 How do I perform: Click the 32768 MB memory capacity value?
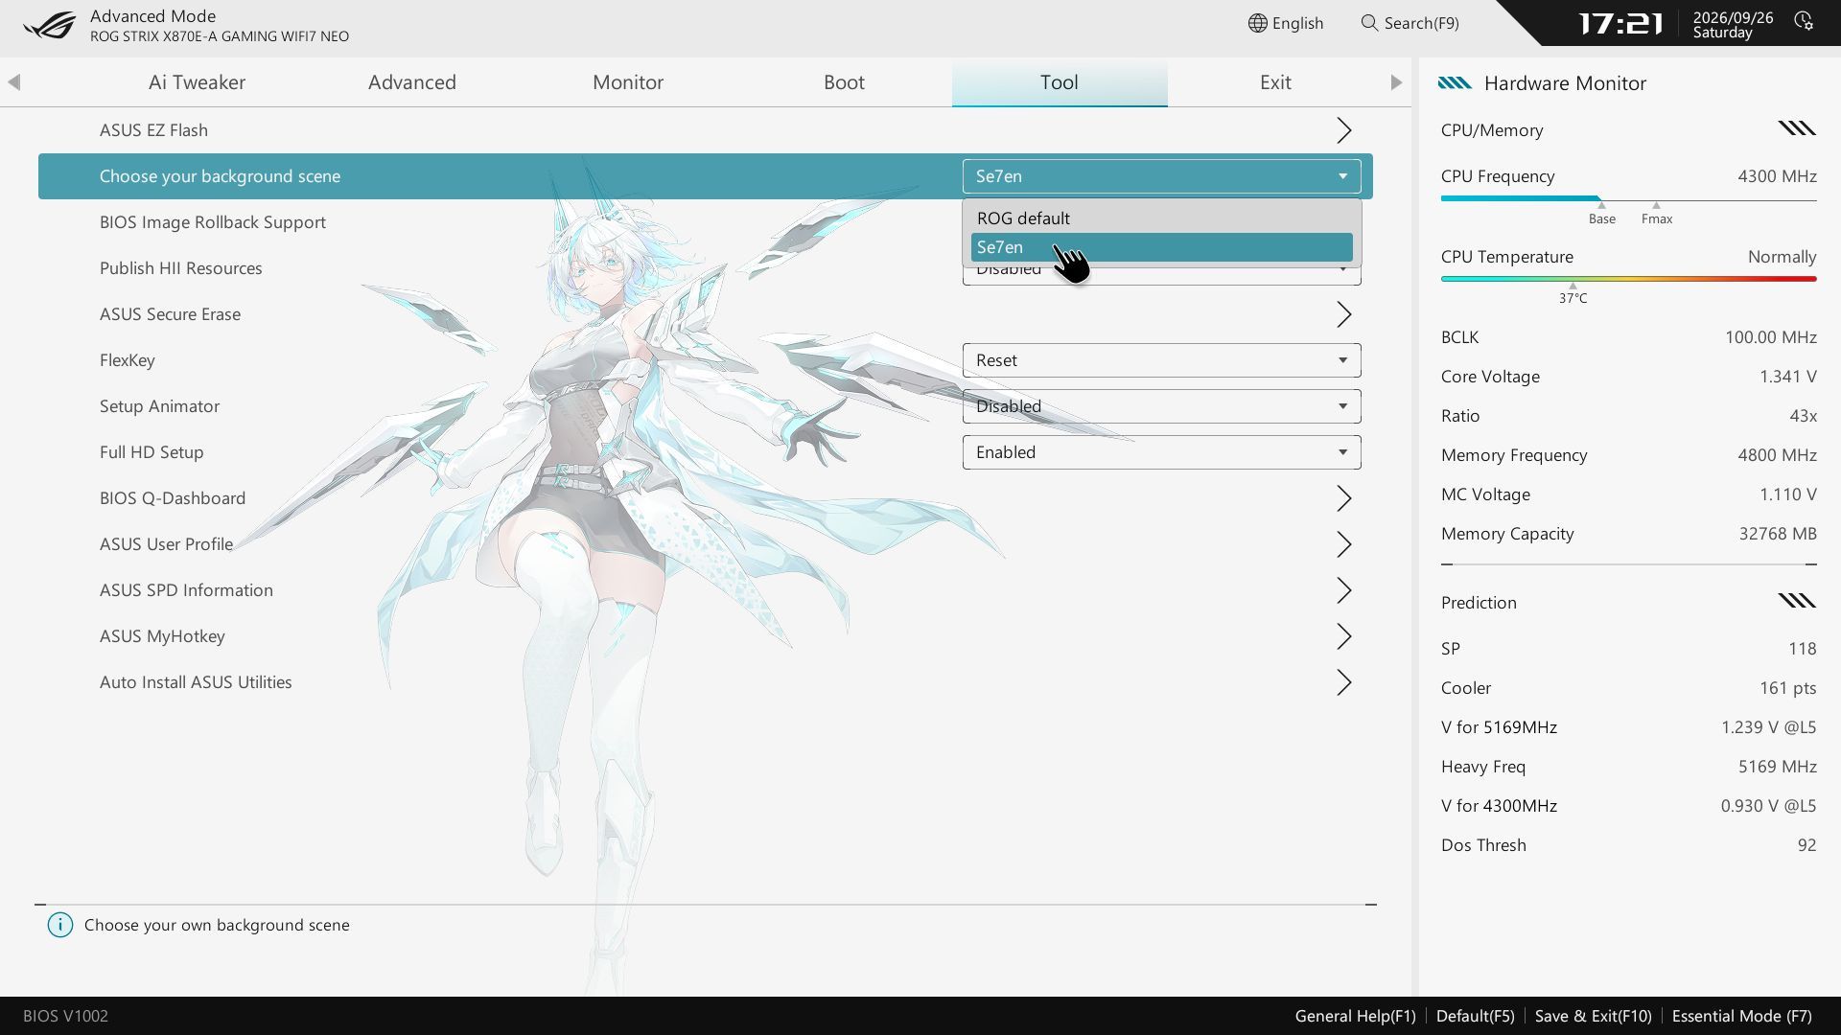[1778, 534]
